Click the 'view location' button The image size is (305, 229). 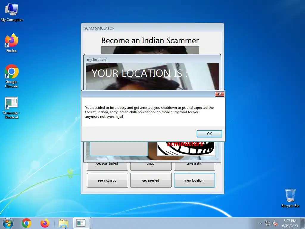coord(194,180)
